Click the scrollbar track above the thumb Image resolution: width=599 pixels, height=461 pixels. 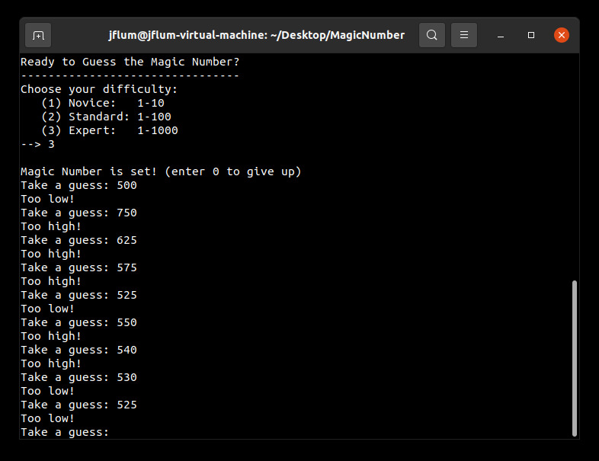(x=574, y=168)
